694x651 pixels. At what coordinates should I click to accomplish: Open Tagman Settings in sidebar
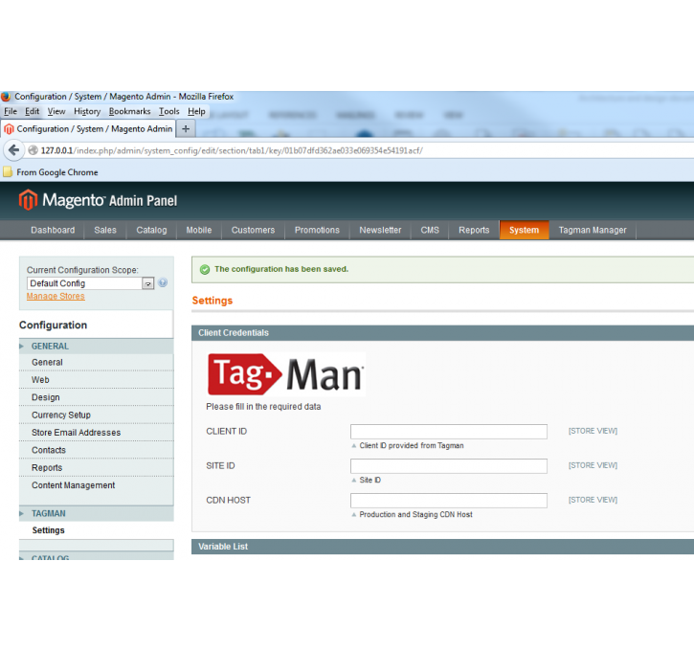click(96, 530)
